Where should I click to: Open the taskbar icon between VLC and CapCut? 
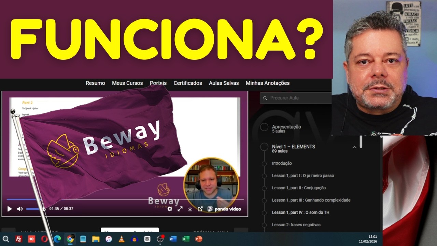134,239
